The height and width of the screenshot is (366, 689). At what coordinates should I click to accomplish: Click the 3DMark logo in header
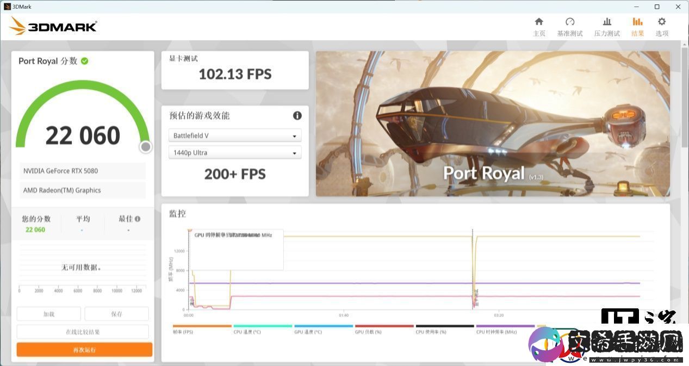[x=53, y=26]
